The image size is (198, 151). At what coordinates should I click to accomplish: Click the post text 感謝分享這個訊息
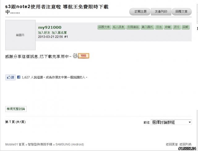22,57
